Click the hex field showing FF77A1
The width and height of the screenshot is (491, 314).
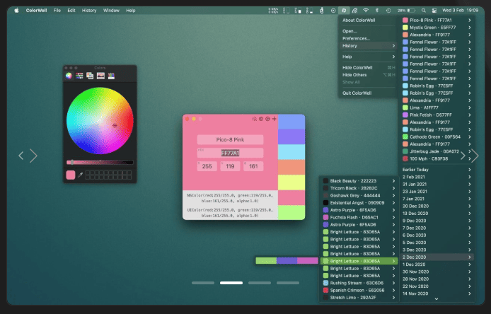[230, 153]
